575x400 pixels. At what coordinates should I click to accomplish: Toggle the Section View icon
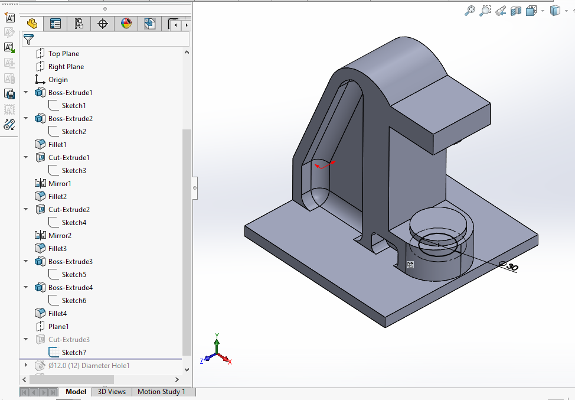(x=516, y=11)
